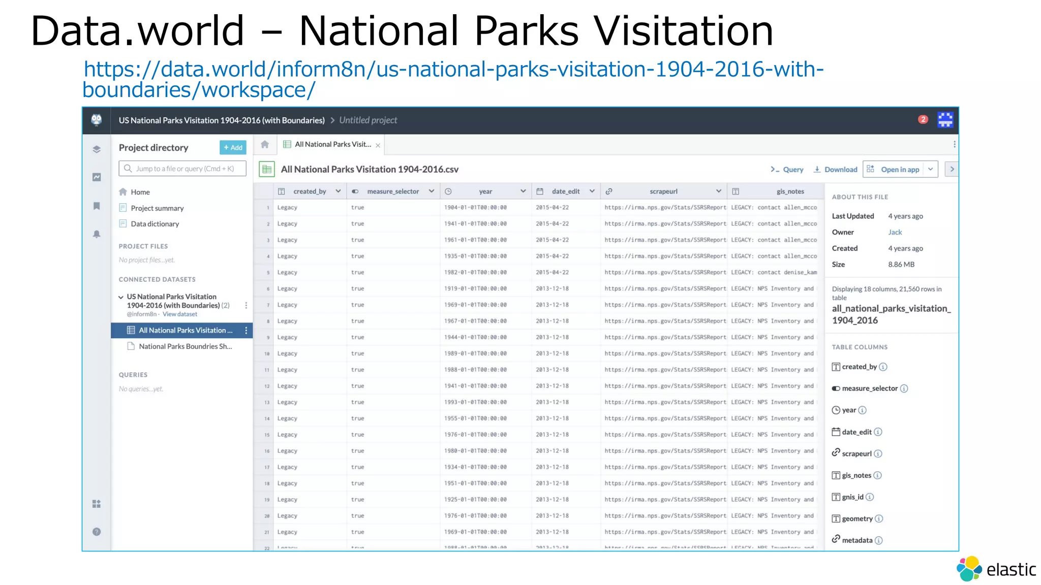Open Data dictionary

click(x=155, y=224)
